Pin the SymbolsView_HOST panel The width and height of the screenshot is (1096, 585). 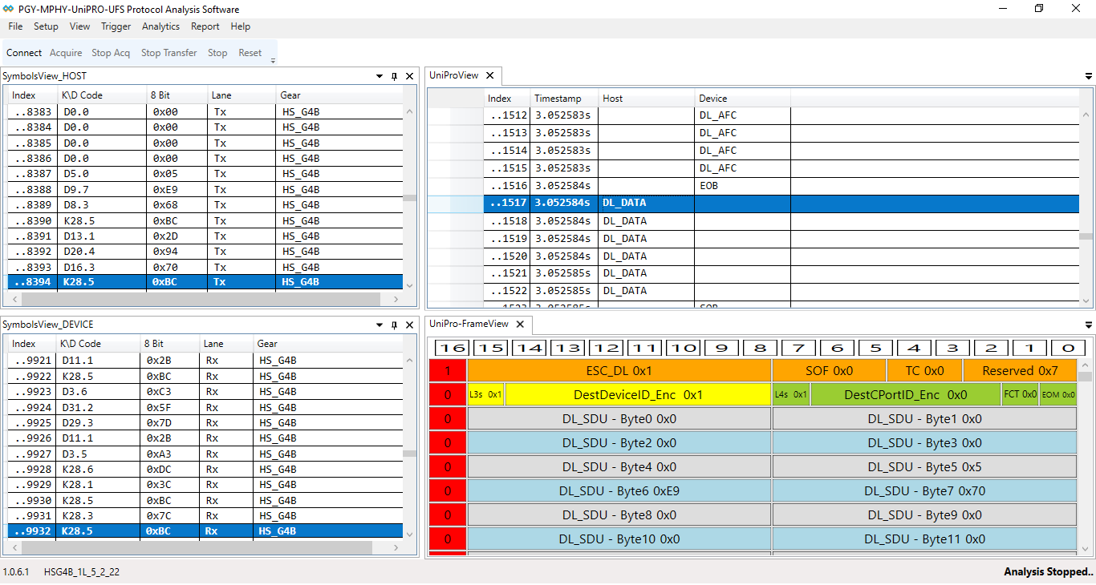[x=394, y=76]
